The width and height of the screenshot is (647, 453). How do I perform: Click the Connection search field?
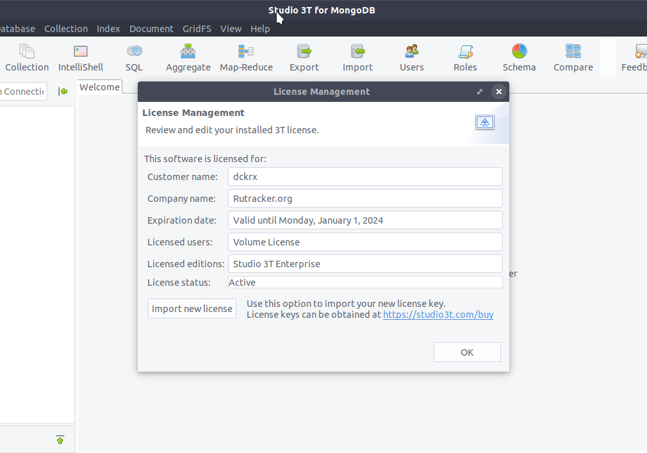(23, 91)
